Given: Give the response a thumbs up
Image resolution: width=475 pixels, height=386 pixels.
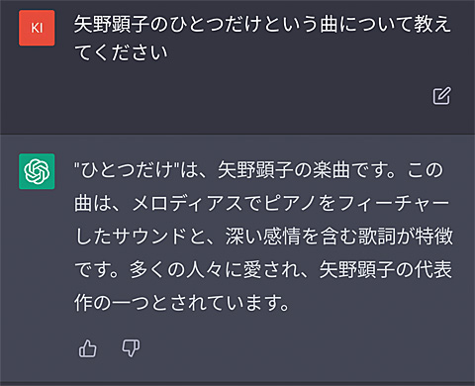Looking at the screenshot, I should (88, 348).
